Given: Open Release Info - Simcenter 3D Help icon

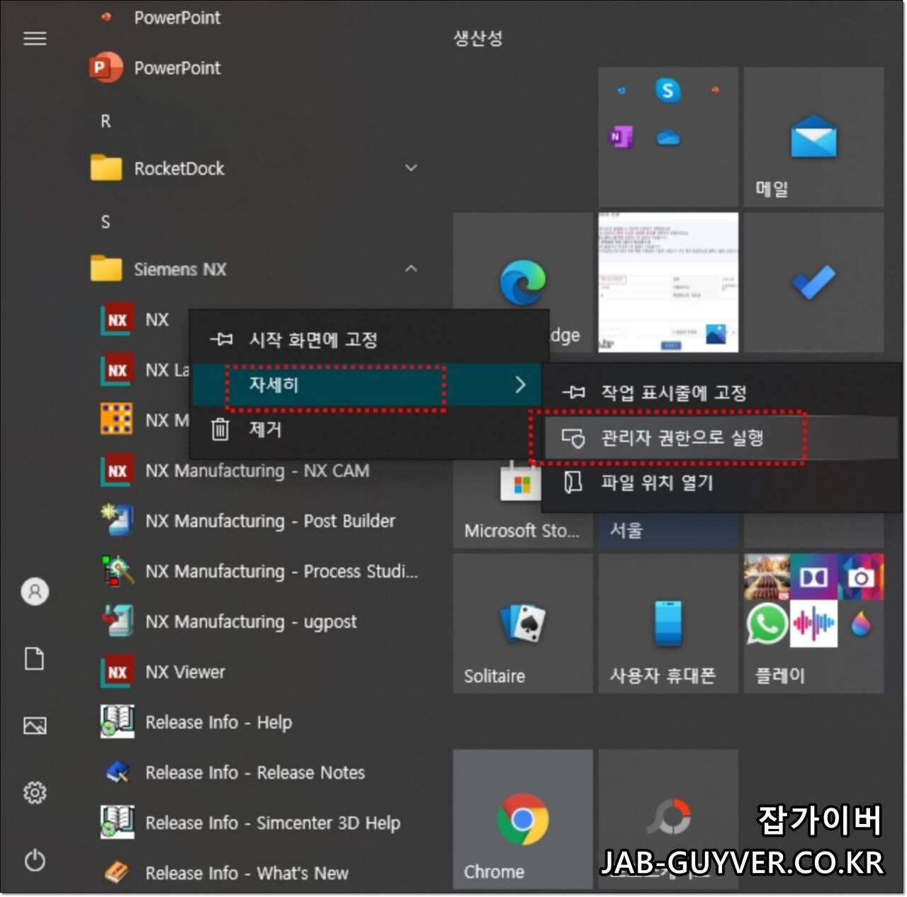Looking at the screenshot, I should [117, 823].
